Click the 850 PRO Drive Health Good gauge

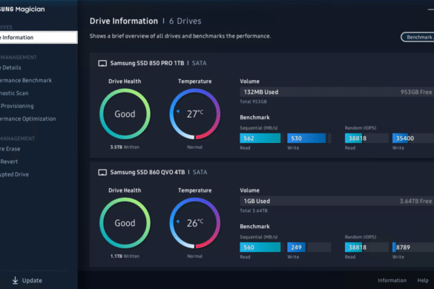[x=125, y=114]
